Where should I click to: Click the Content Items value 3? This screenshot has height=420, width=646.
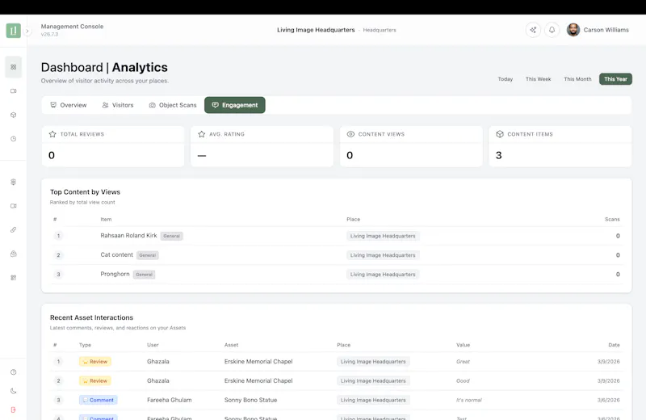point(498,155)
